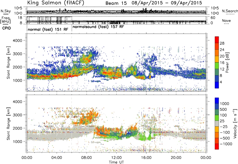This screenshot has height=164, width=238.
Task: Click the "Power [dB]" colorbar title
Action: pyautogui.click(x=227, y=62)
